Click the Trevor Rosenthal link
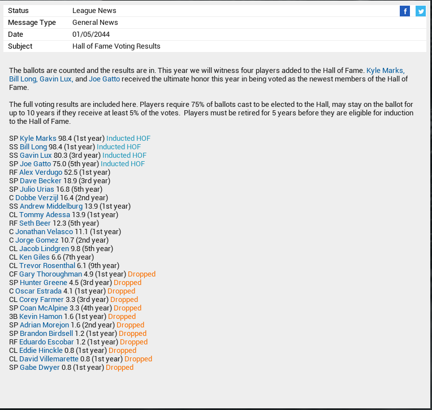 point(47,266)
